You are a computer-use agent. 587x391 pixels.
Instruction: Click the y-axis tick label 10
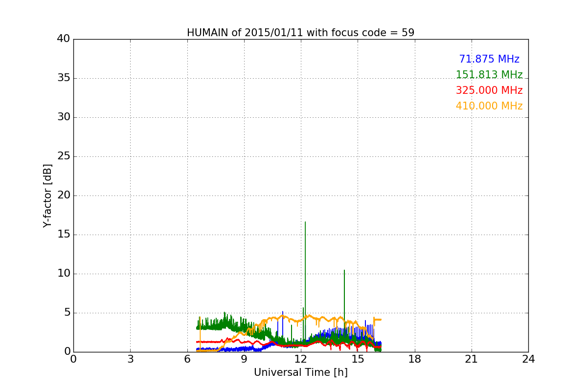(64, 274)
